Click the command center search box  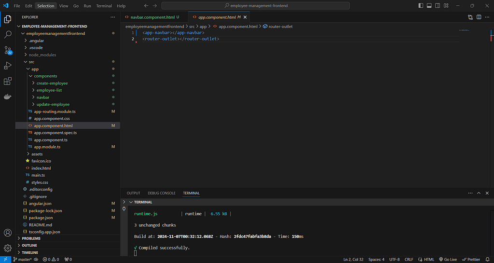point(256,6)
